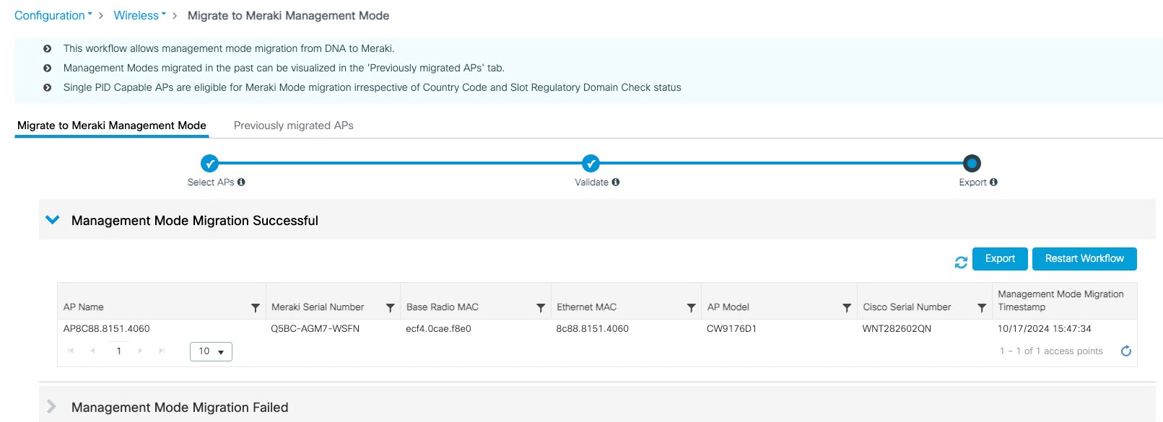Select base radio MAC ecf4.0cae.f8e0
This screenshot has width=1163, height=422.
click(438, 329)
